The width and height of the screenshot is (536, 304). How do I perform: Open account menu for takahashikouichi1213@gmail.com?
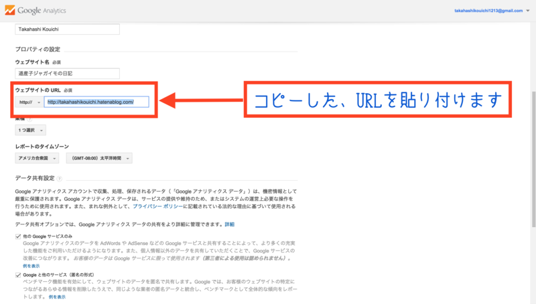[492, 11]
